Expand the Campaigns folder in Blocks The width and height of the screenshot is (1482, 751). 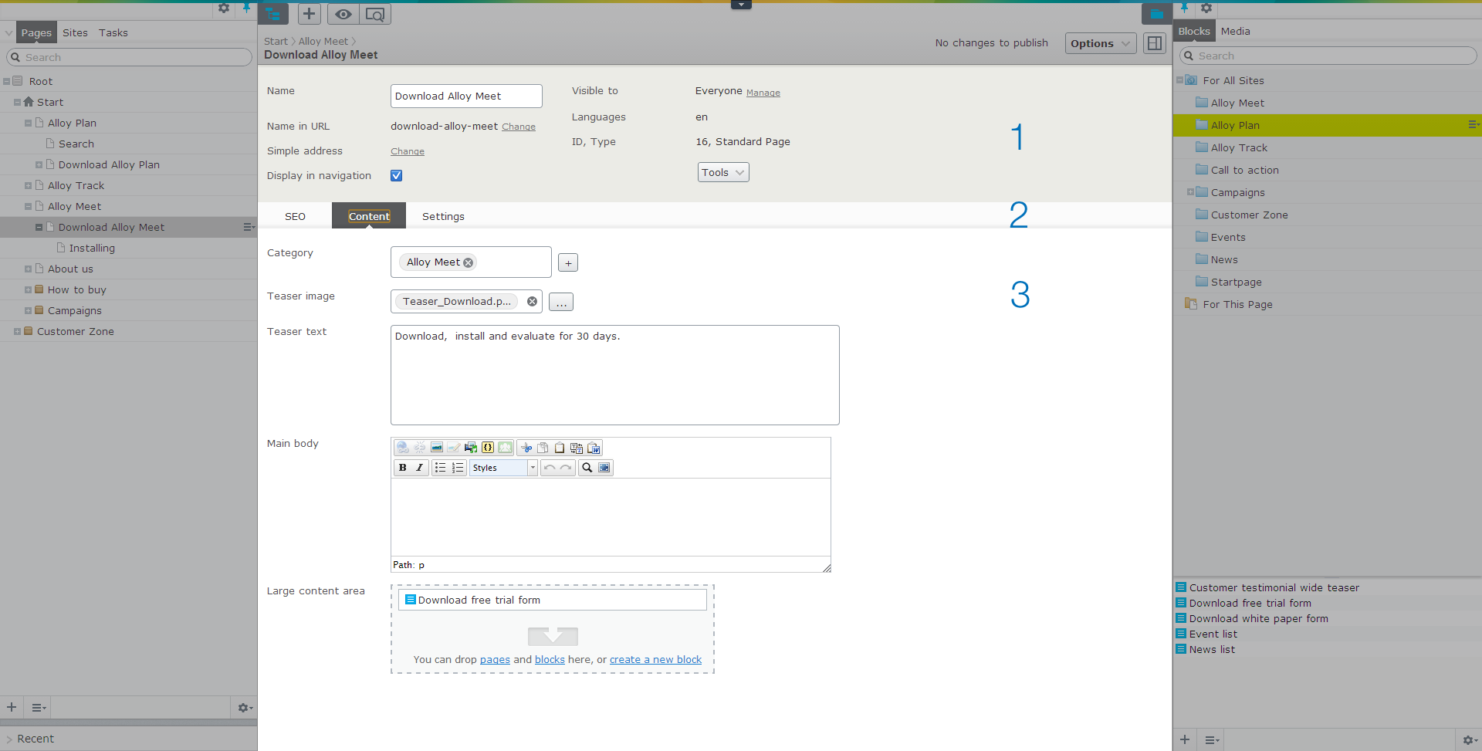(x=1190, y=192)
